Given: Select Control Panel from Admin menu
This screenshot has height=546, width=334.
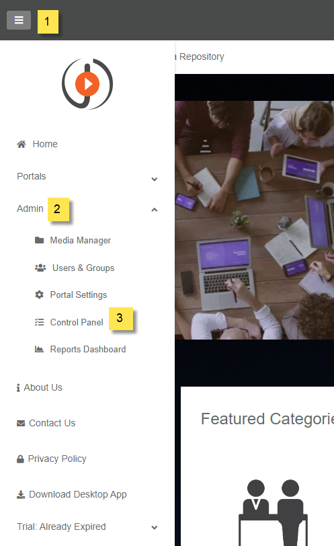Looking at the screenshot, I should point(77,323).
